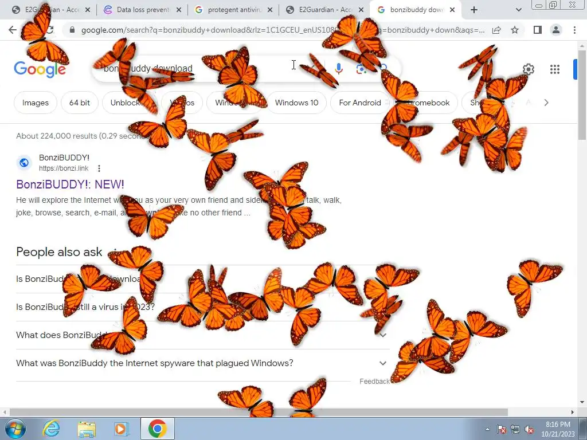Viewport: 587px width, 440px height.
Task: Close the Data loss prevention tab
Action: pyautogui.click(x=179, y=10)
